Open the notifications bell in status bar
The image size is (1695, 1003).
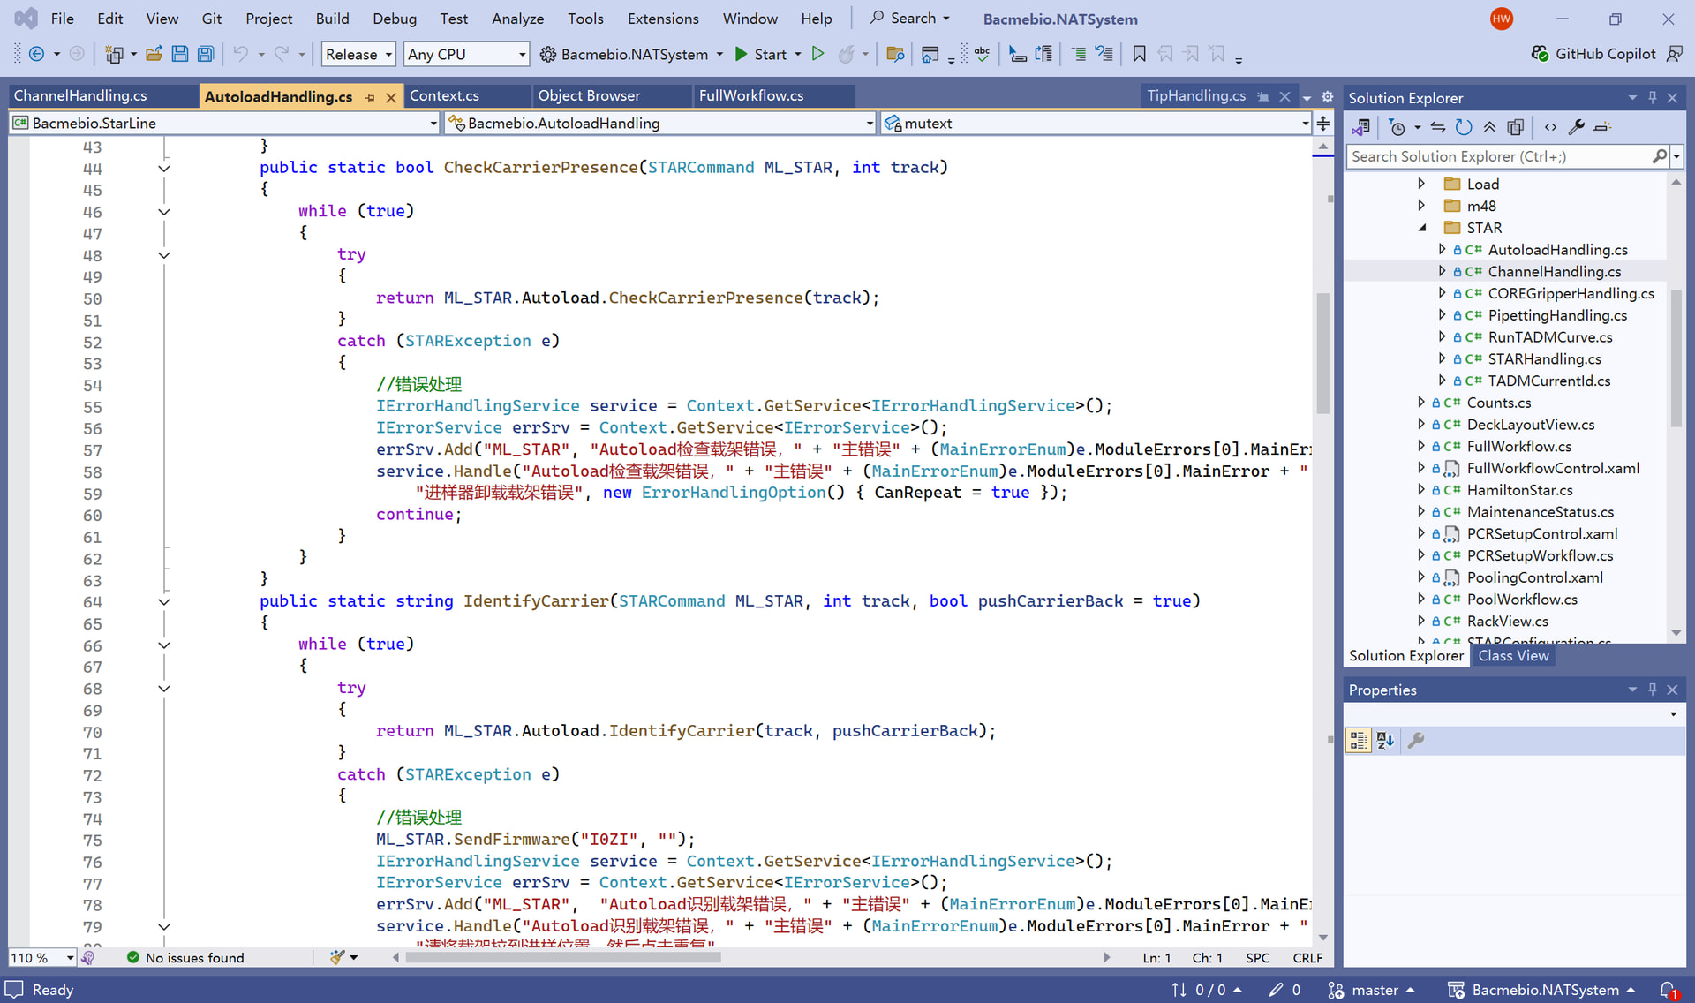pyautogui.click(x=1667, y=990)
